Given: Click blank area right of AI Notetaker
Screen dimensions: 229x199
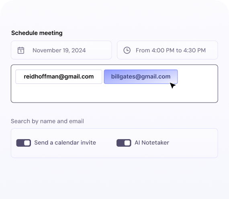Looking at the screenshot, I should pos(193,143).
